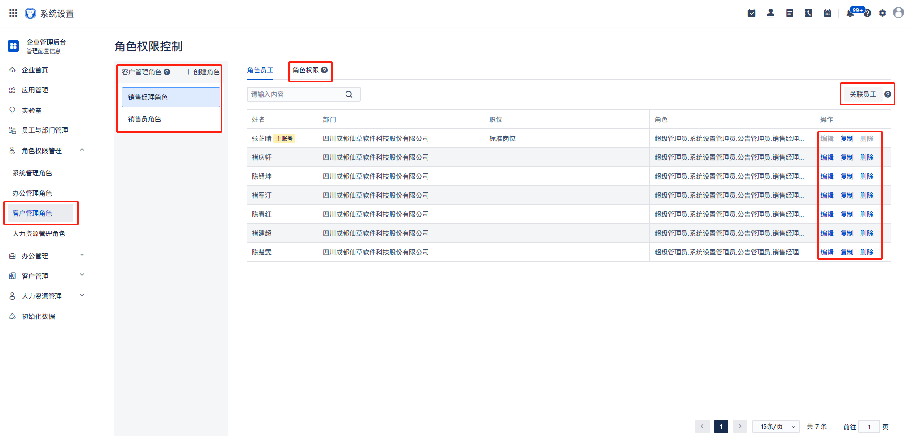Viewport: 910px width, 444px height.
Task: Open the notification bell icon
Action: tap(850, 13)
